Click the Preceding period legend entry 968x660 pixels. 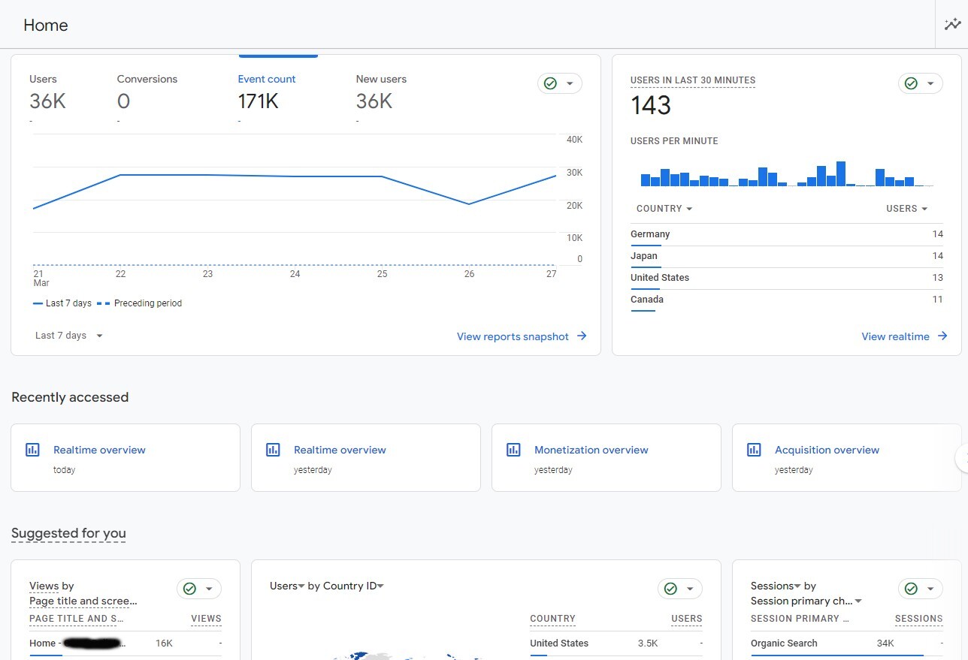click(x=140, y=303)
